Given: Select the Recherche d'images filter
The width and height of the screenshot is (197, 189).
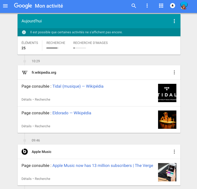Looking at the screenshot, I should (90, 44).
